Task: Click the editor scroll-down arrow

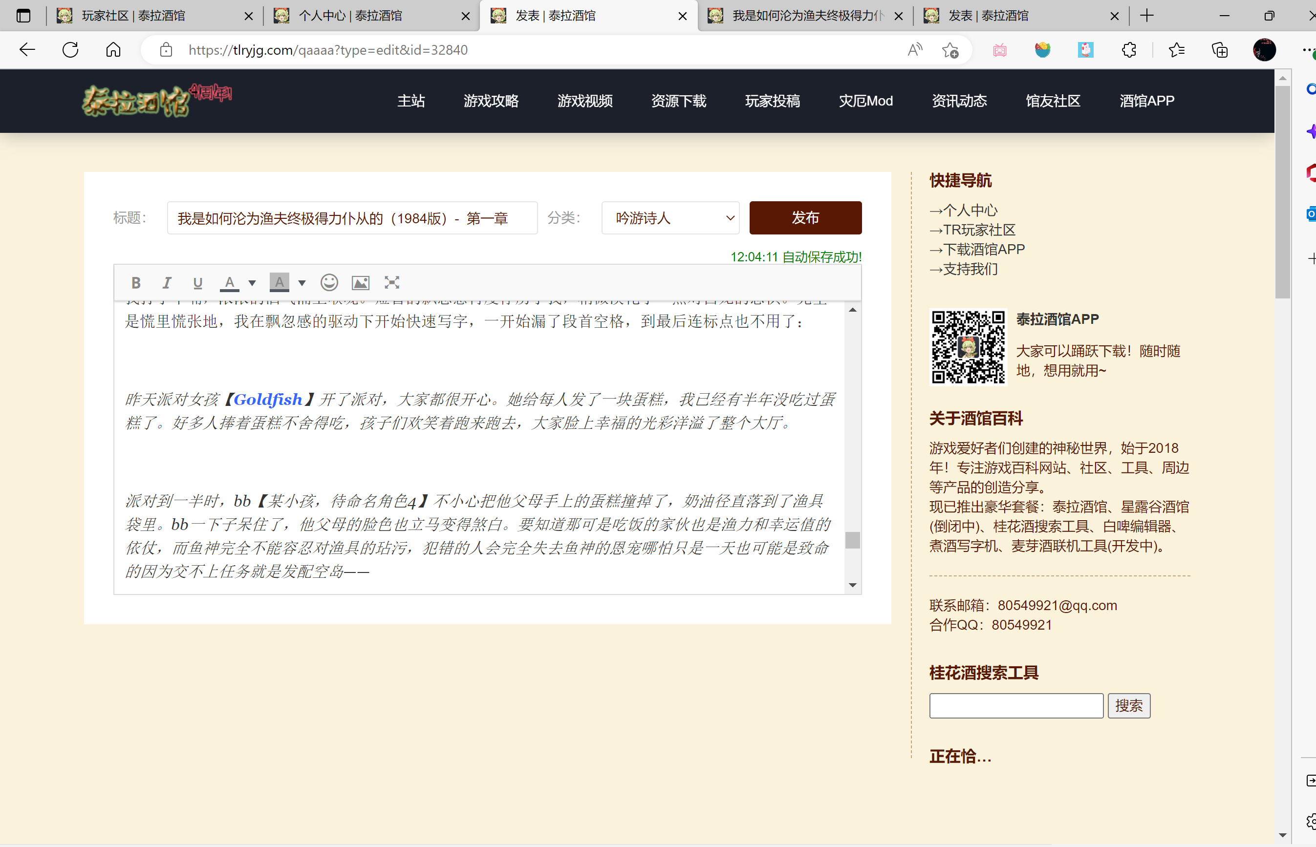Action: 852,585
